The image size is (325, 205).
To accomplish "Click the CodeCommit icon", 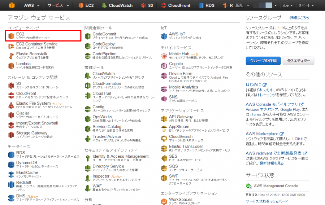I will [88, 36].
